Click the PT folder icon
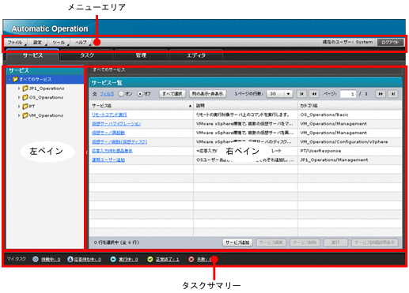Screen dimensions: 409x293 tap(25, 107)
